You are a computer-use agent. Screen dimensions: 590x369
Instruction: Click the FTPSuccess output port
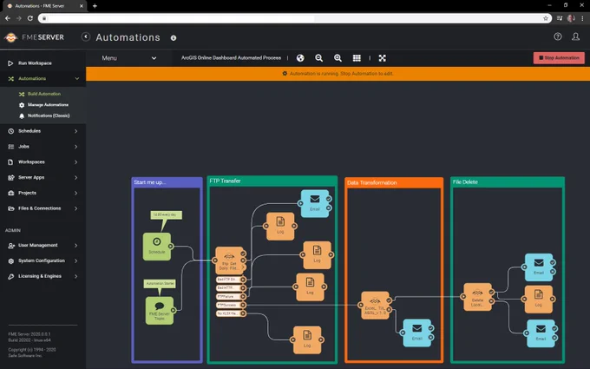tap(243, 305)
